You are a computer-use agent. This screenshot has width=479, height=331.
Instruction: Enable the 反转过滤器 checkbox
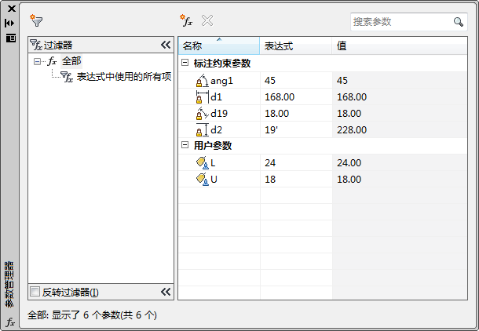tap(35, 292)
